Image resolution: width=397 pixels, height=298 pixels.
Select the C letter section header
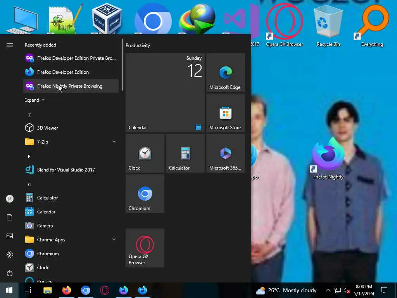[29, 184]
